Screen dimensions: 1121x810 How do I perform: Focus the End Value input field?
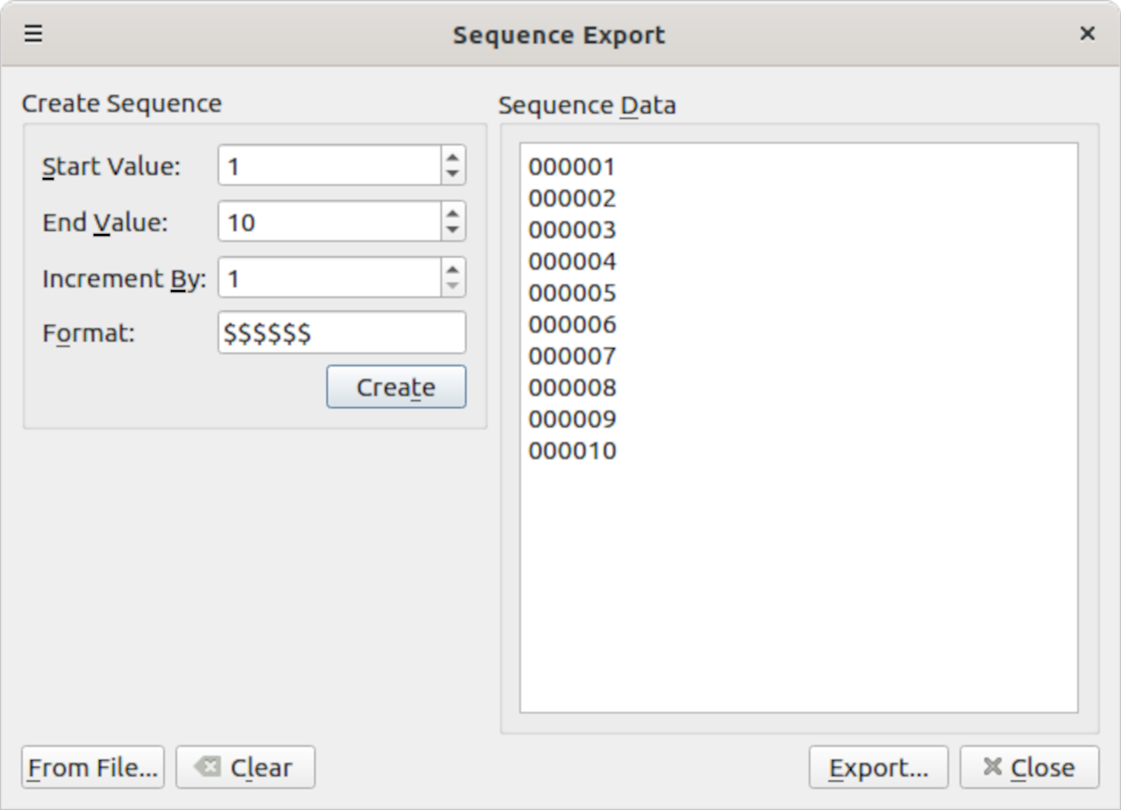[329, 222]
